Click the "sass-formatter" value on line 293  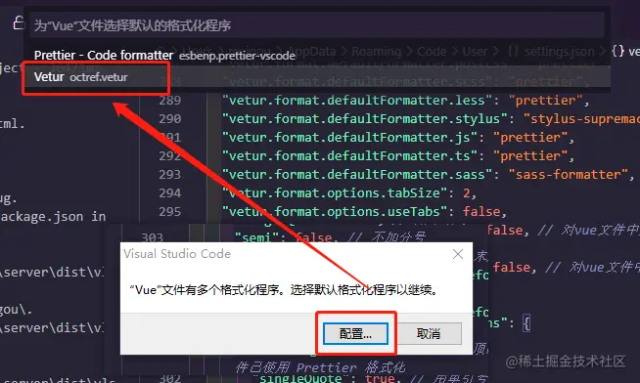pyautogui.click(x=568, y=174)
